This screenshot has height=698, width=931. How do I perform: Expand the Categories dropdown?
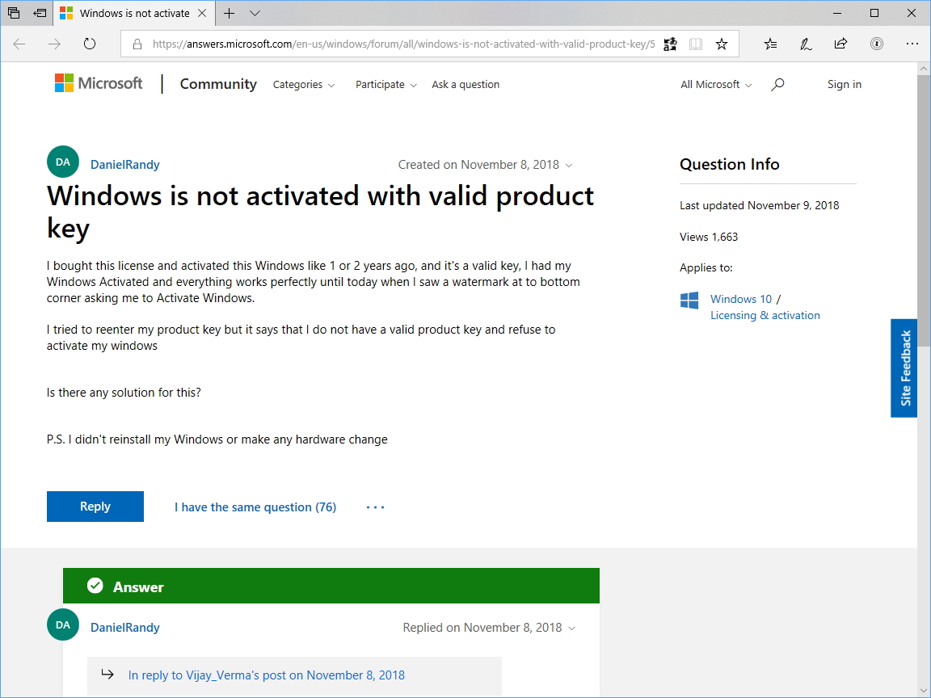click(303, 84)
